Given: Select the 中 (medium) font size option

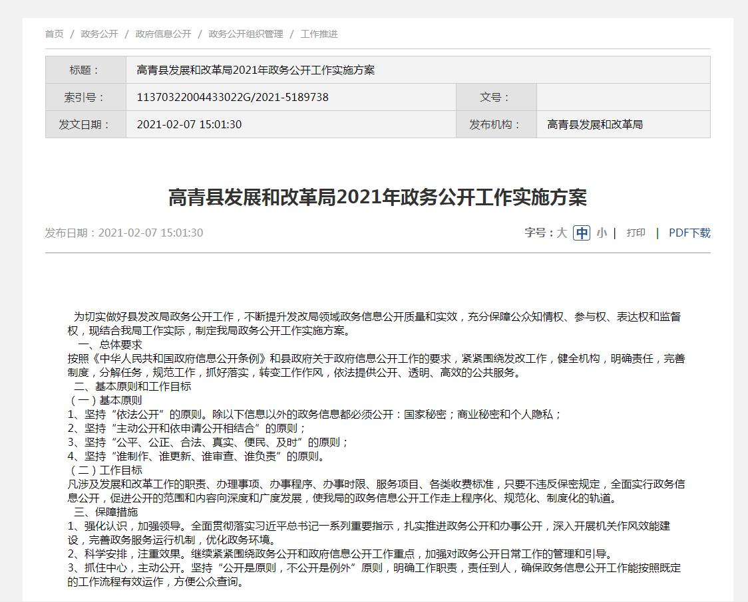Looking at the screenshot, I should pyautogui.click(x=582, y=233).
